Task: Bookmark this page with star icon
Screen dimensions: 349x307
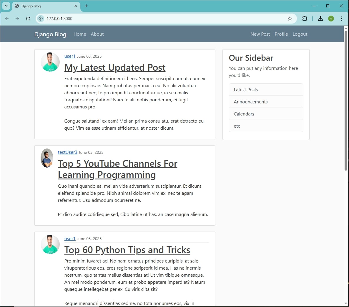Action: (x=290, y=19)
